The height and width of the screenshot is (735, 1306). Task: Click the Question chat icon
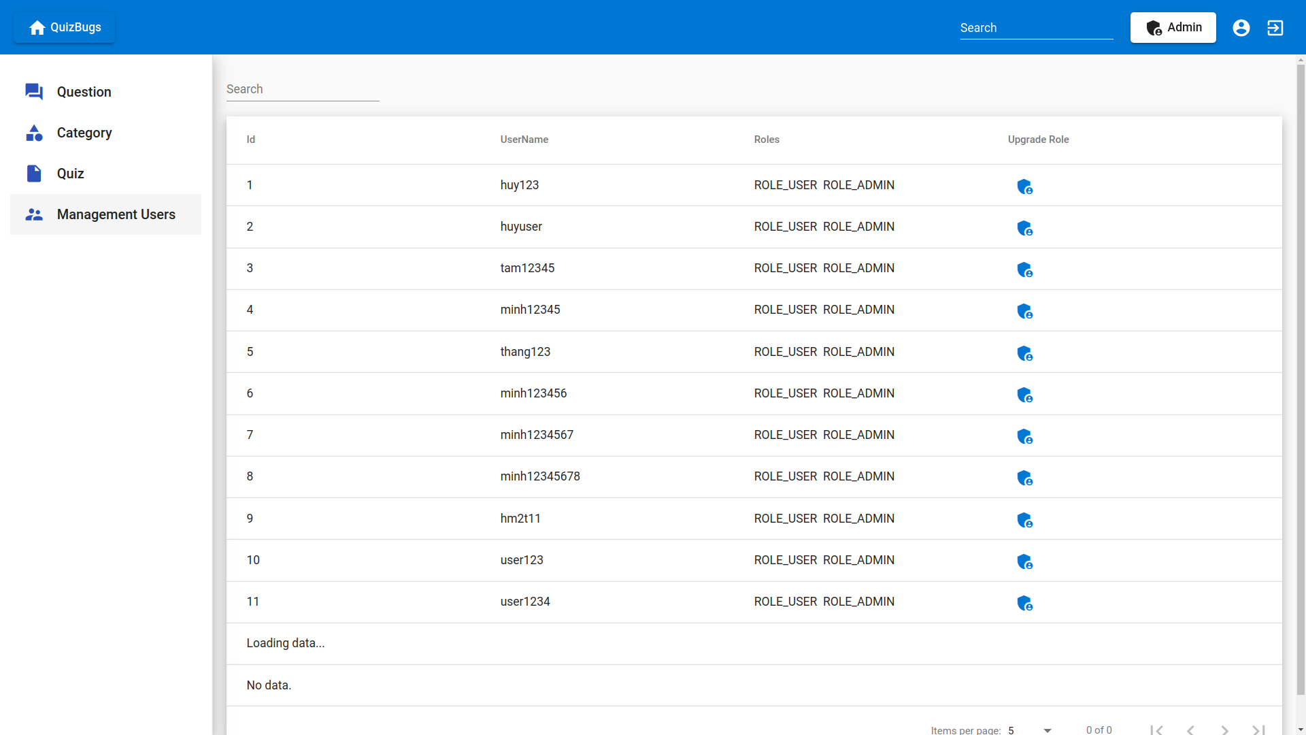click(x=34, y=92)
